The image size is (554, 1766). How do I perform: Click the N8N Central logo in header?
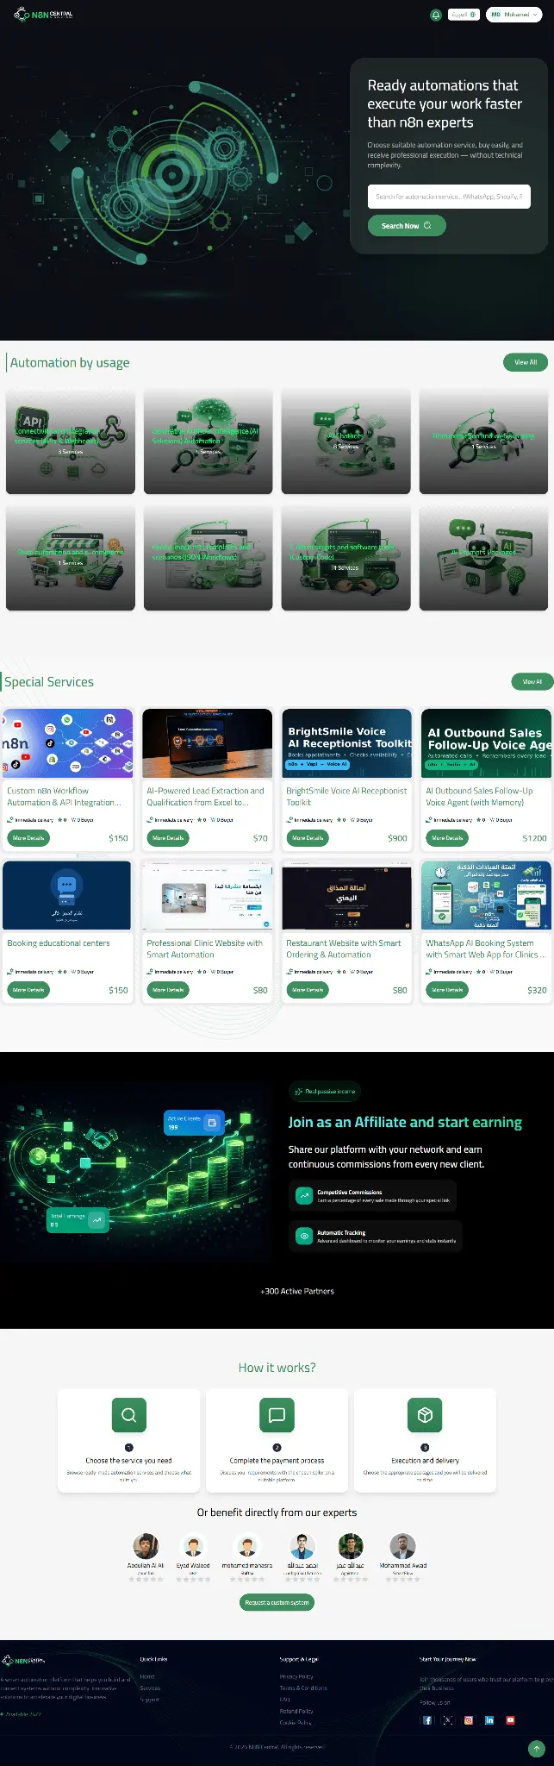(43, 15)
